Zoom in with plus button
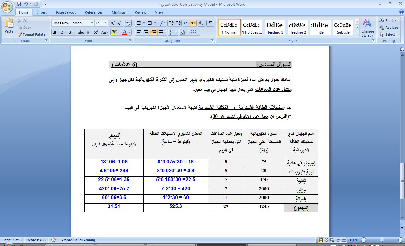Screen dimensions: 405x246 pos(401,240)
